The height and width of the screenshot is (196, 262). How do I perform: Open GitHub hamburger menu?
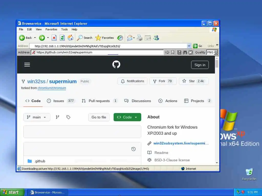pos(27,65)
